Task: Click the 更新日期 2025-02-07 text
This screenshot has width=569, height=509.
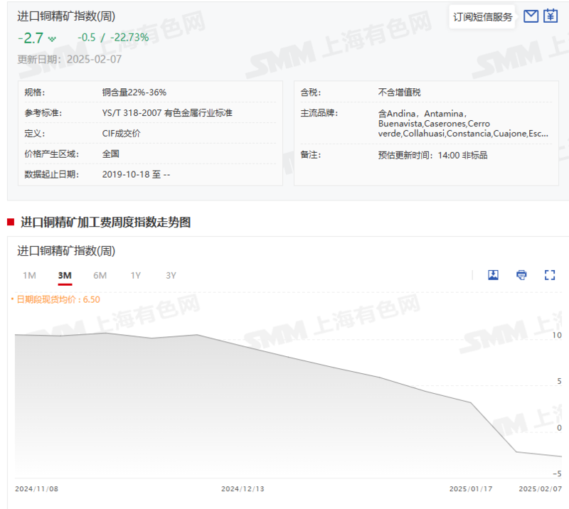Action: click(x=69, y=59)
